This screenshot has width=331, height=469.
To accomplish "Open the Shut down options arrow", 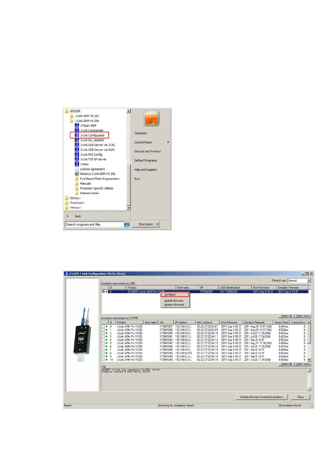I will point(157,224).
